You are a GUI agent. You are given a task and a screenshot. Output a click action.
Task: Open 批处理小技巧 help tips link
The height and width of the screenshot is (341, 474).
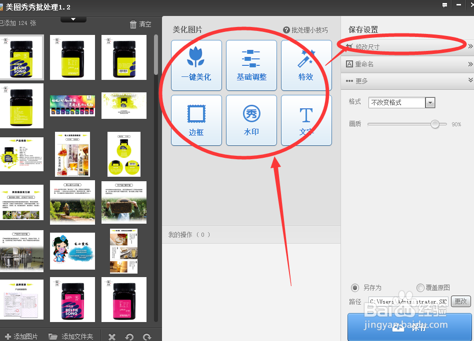[305, 30]
